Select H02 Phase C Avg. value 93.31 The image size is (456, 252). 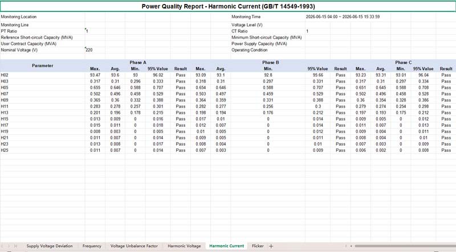pyautogui.click(x=381, y=75)
